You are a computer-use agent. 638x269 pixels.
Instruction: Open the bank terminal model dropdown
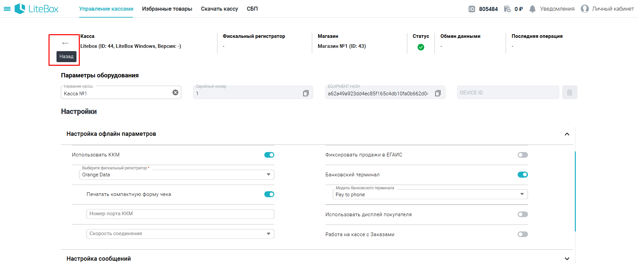(x=430, y=194)
